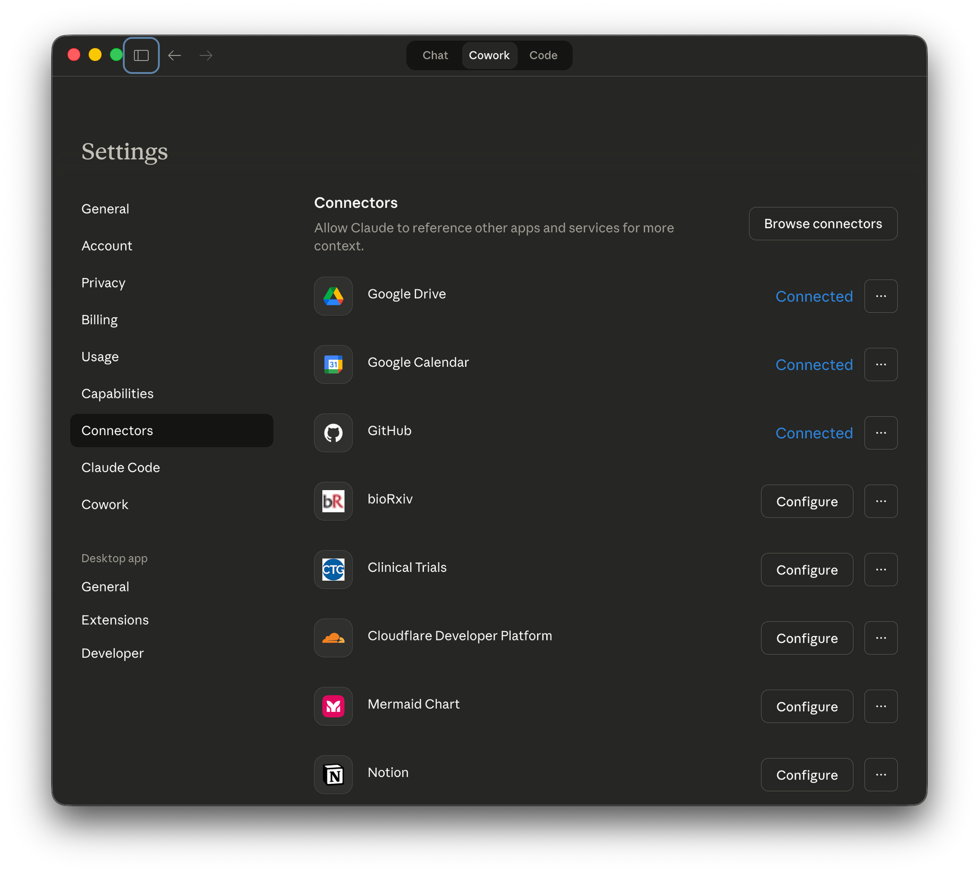Switch to the Chat tab

click(x=435, y=55)
